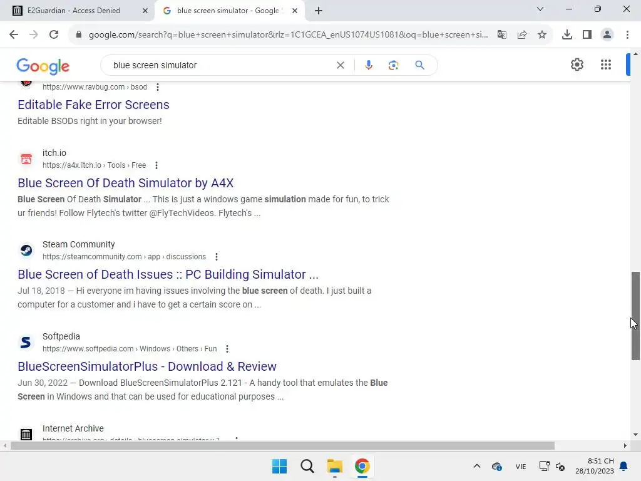Viewport: 641px width, 481px height.
Task: Click horizontal scrollbar right arrow
Action: point(625,445)
